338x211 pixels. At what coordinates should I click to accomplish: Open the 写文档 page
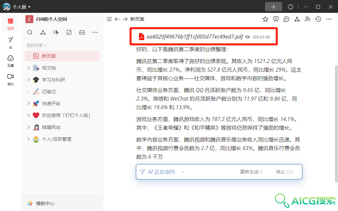(x=49, y=68)
